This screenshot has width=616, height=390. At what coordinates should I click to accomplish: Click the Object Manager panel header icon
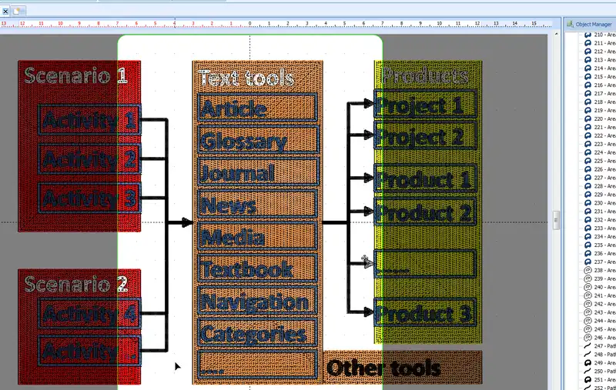tap(570, 24)
